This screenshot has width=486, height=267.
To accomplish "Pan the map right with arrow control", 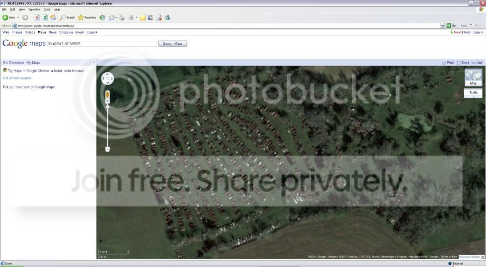I will [x=112, y=78].
